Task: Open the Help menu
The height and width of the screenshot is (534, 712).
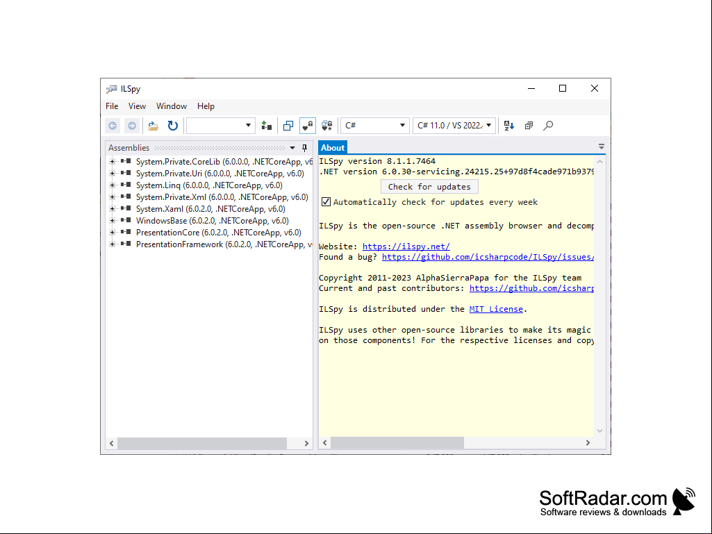Action: click(x=205, y=106)
